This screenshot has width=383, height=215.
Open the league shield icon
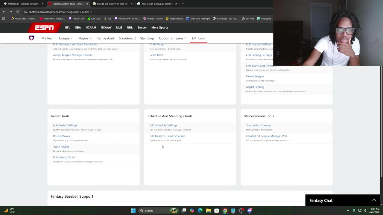pyautogui.click(x=31, y=38)
